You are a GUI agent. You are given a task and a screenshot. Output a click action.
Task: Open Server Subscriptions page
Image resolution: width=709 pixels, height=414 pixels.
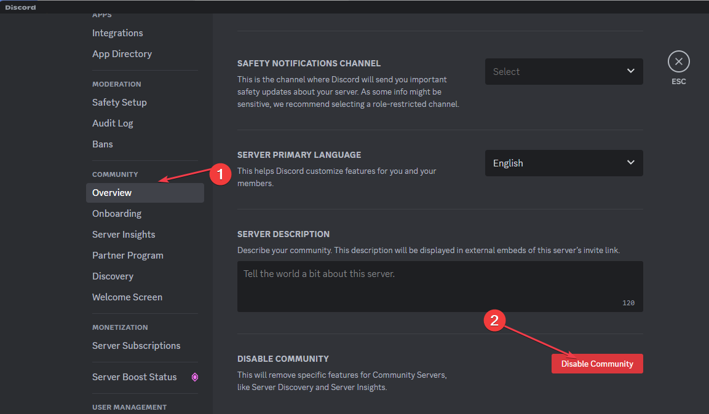coord(136,345)
